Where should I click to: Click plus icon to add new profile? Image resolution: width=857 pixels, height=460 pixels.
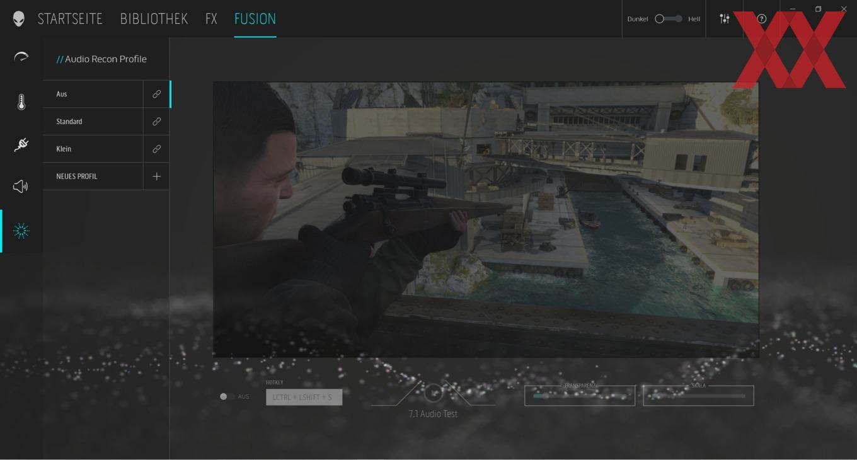(x=156, y=176)
